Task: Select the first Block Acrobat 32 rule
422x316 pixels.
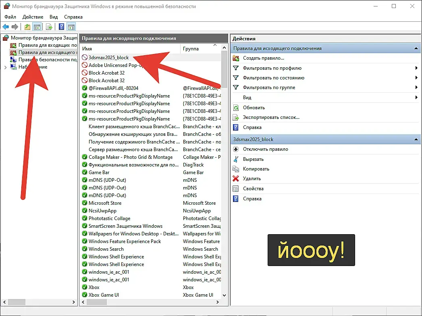Action: pyautogui.click(x=106, y=73)
